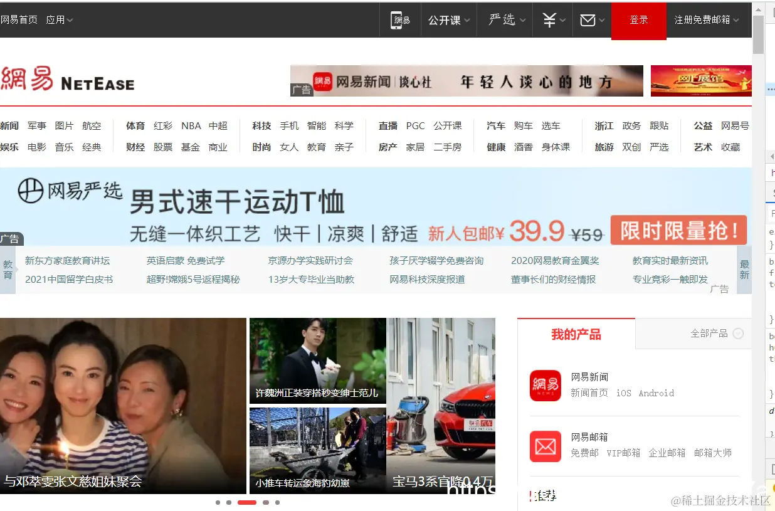
Task: Click the VIP邮箱 link
Action: 623,453
